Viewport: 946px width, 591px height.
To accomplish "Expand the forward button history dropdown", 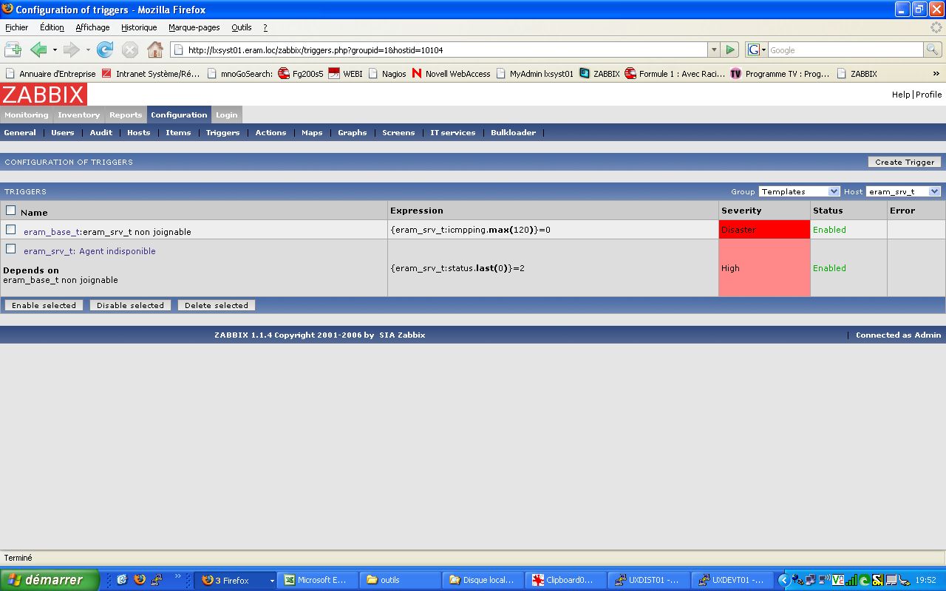I will (88, 49).
